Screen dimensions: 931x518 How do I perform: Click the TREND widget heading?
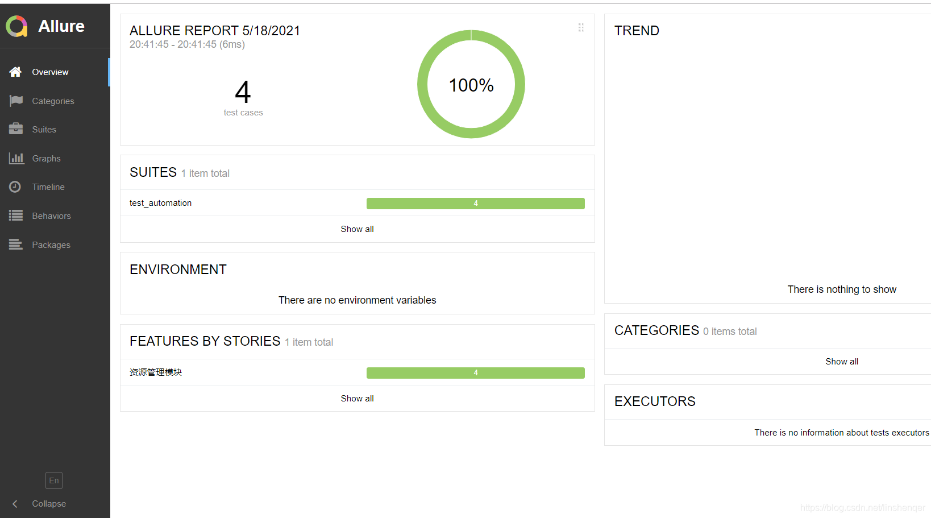[637, 31]
